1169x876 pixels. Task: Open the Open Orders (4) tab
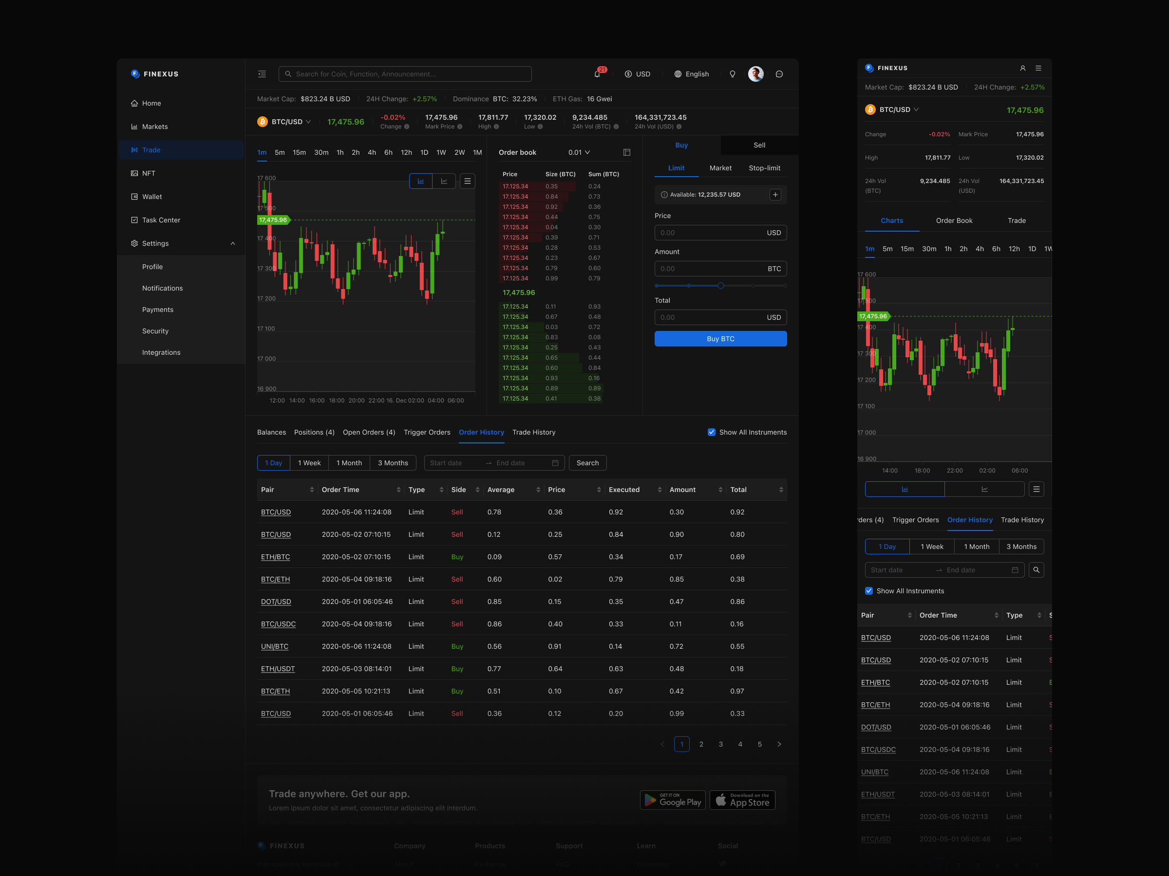[369, 432]
